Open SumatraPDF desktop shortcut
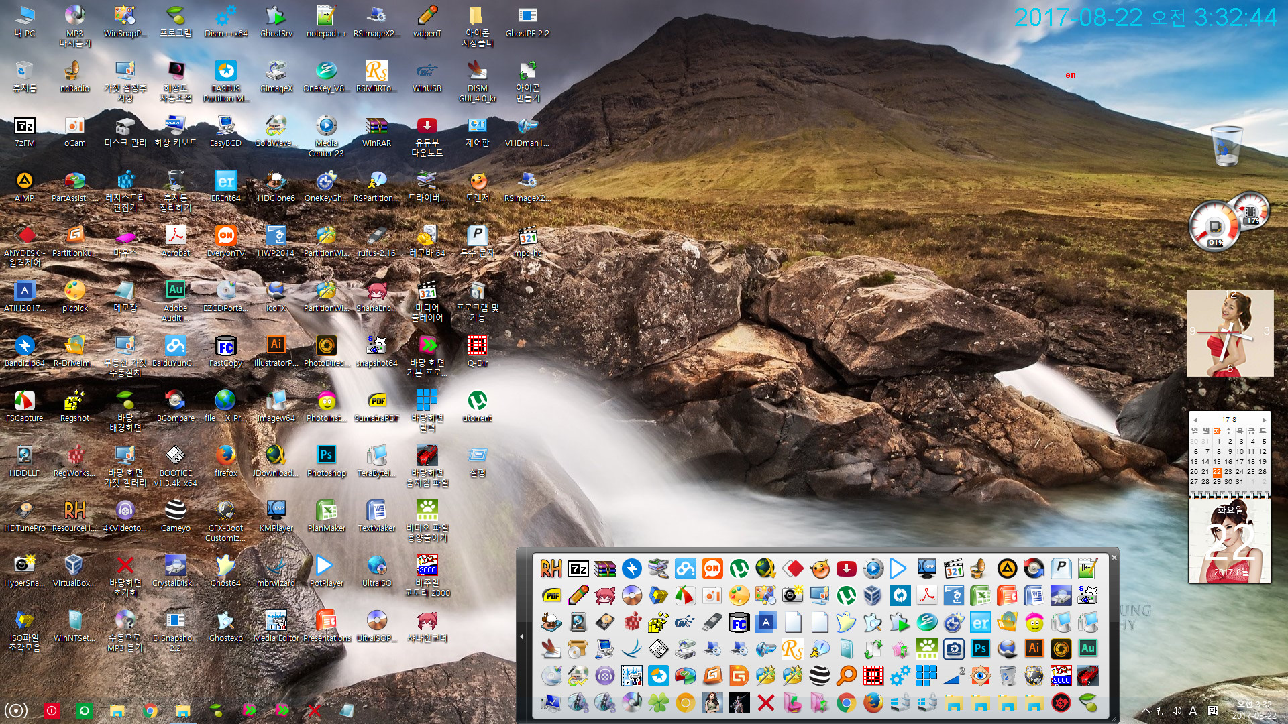1288x724 pixels. click(376, 406)
